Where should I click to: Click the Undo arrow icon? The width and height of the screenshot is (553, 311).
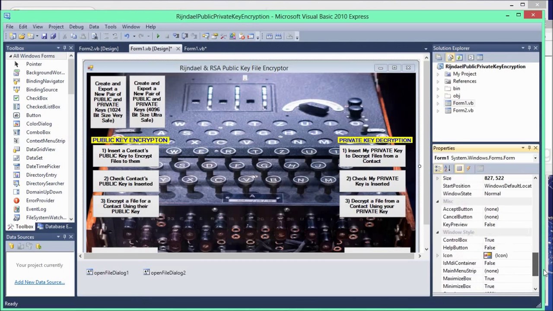pyautogui.click(x=127, y=37)
